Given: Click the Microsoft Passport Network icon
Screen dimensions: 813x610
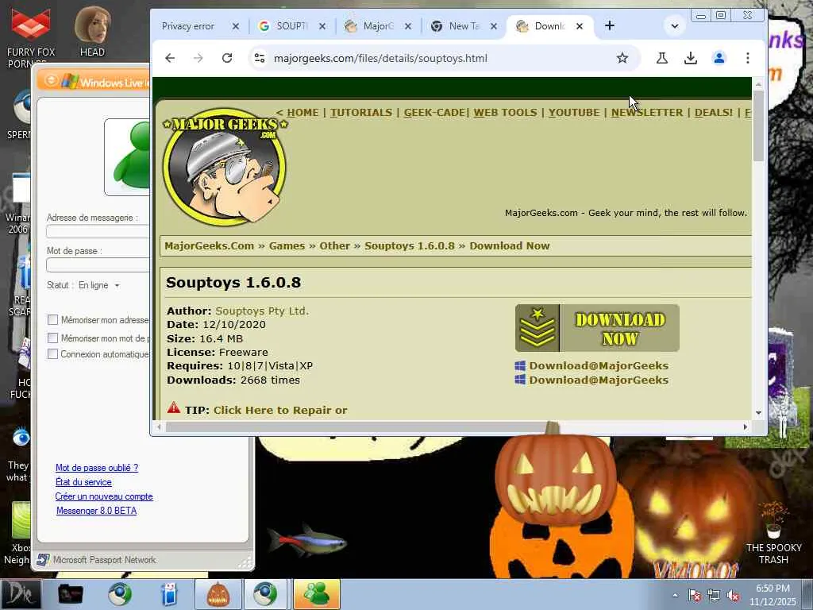Looking at the screenshot, I should [x=43, y=560].
